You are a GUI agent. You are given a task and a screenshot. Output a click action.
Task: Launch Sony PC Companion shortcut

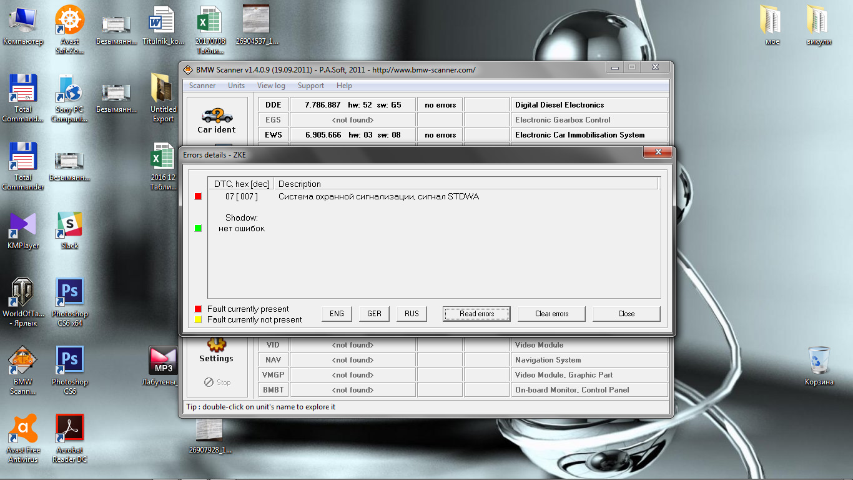70,98
